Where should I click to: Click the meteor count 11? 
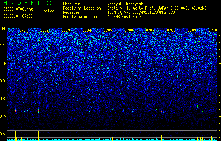[x=51, y=16]
